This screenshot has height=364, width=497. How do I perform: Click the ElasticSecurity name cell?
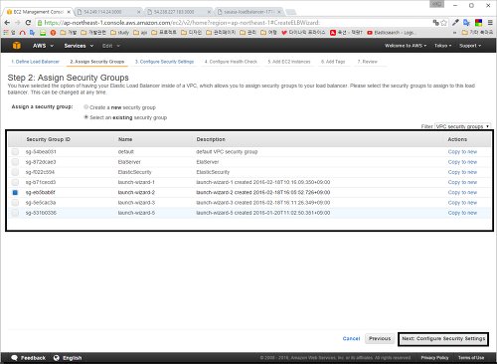tap(134, 172)
